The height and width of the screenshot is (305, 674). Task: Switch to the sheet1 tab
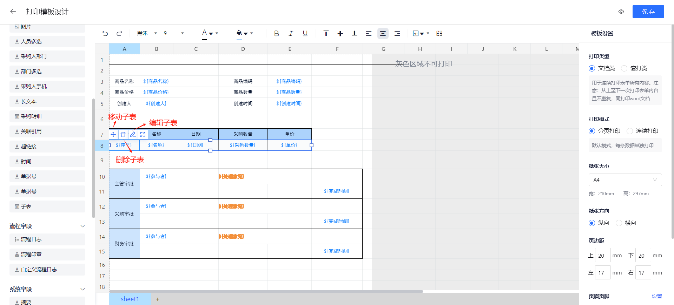pyautogui.click(x=130, y=299)
